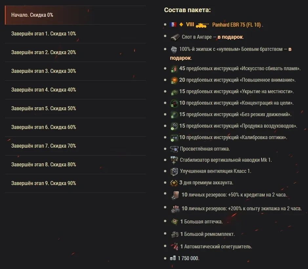Click the improved ventilation fan icon
The height and width of the screenshot is (269, 308).
(x=174, y=171)
